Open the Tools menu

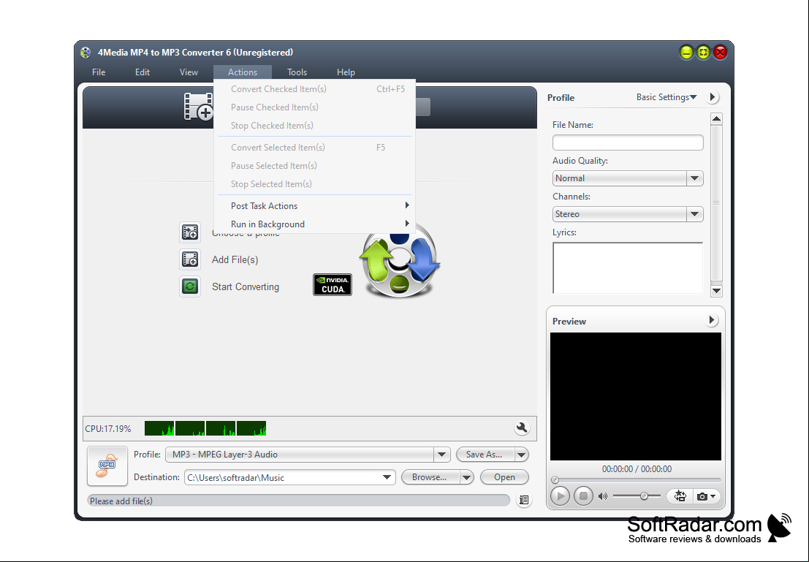(x=297, y=72)
